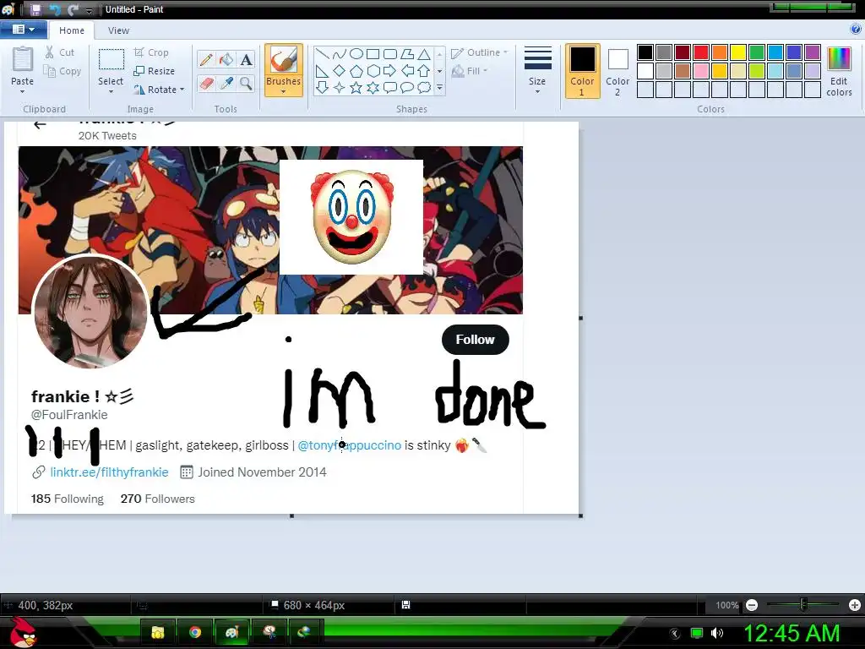
Task: Pick the pink color swatch
Action: (x=701, y=71)
